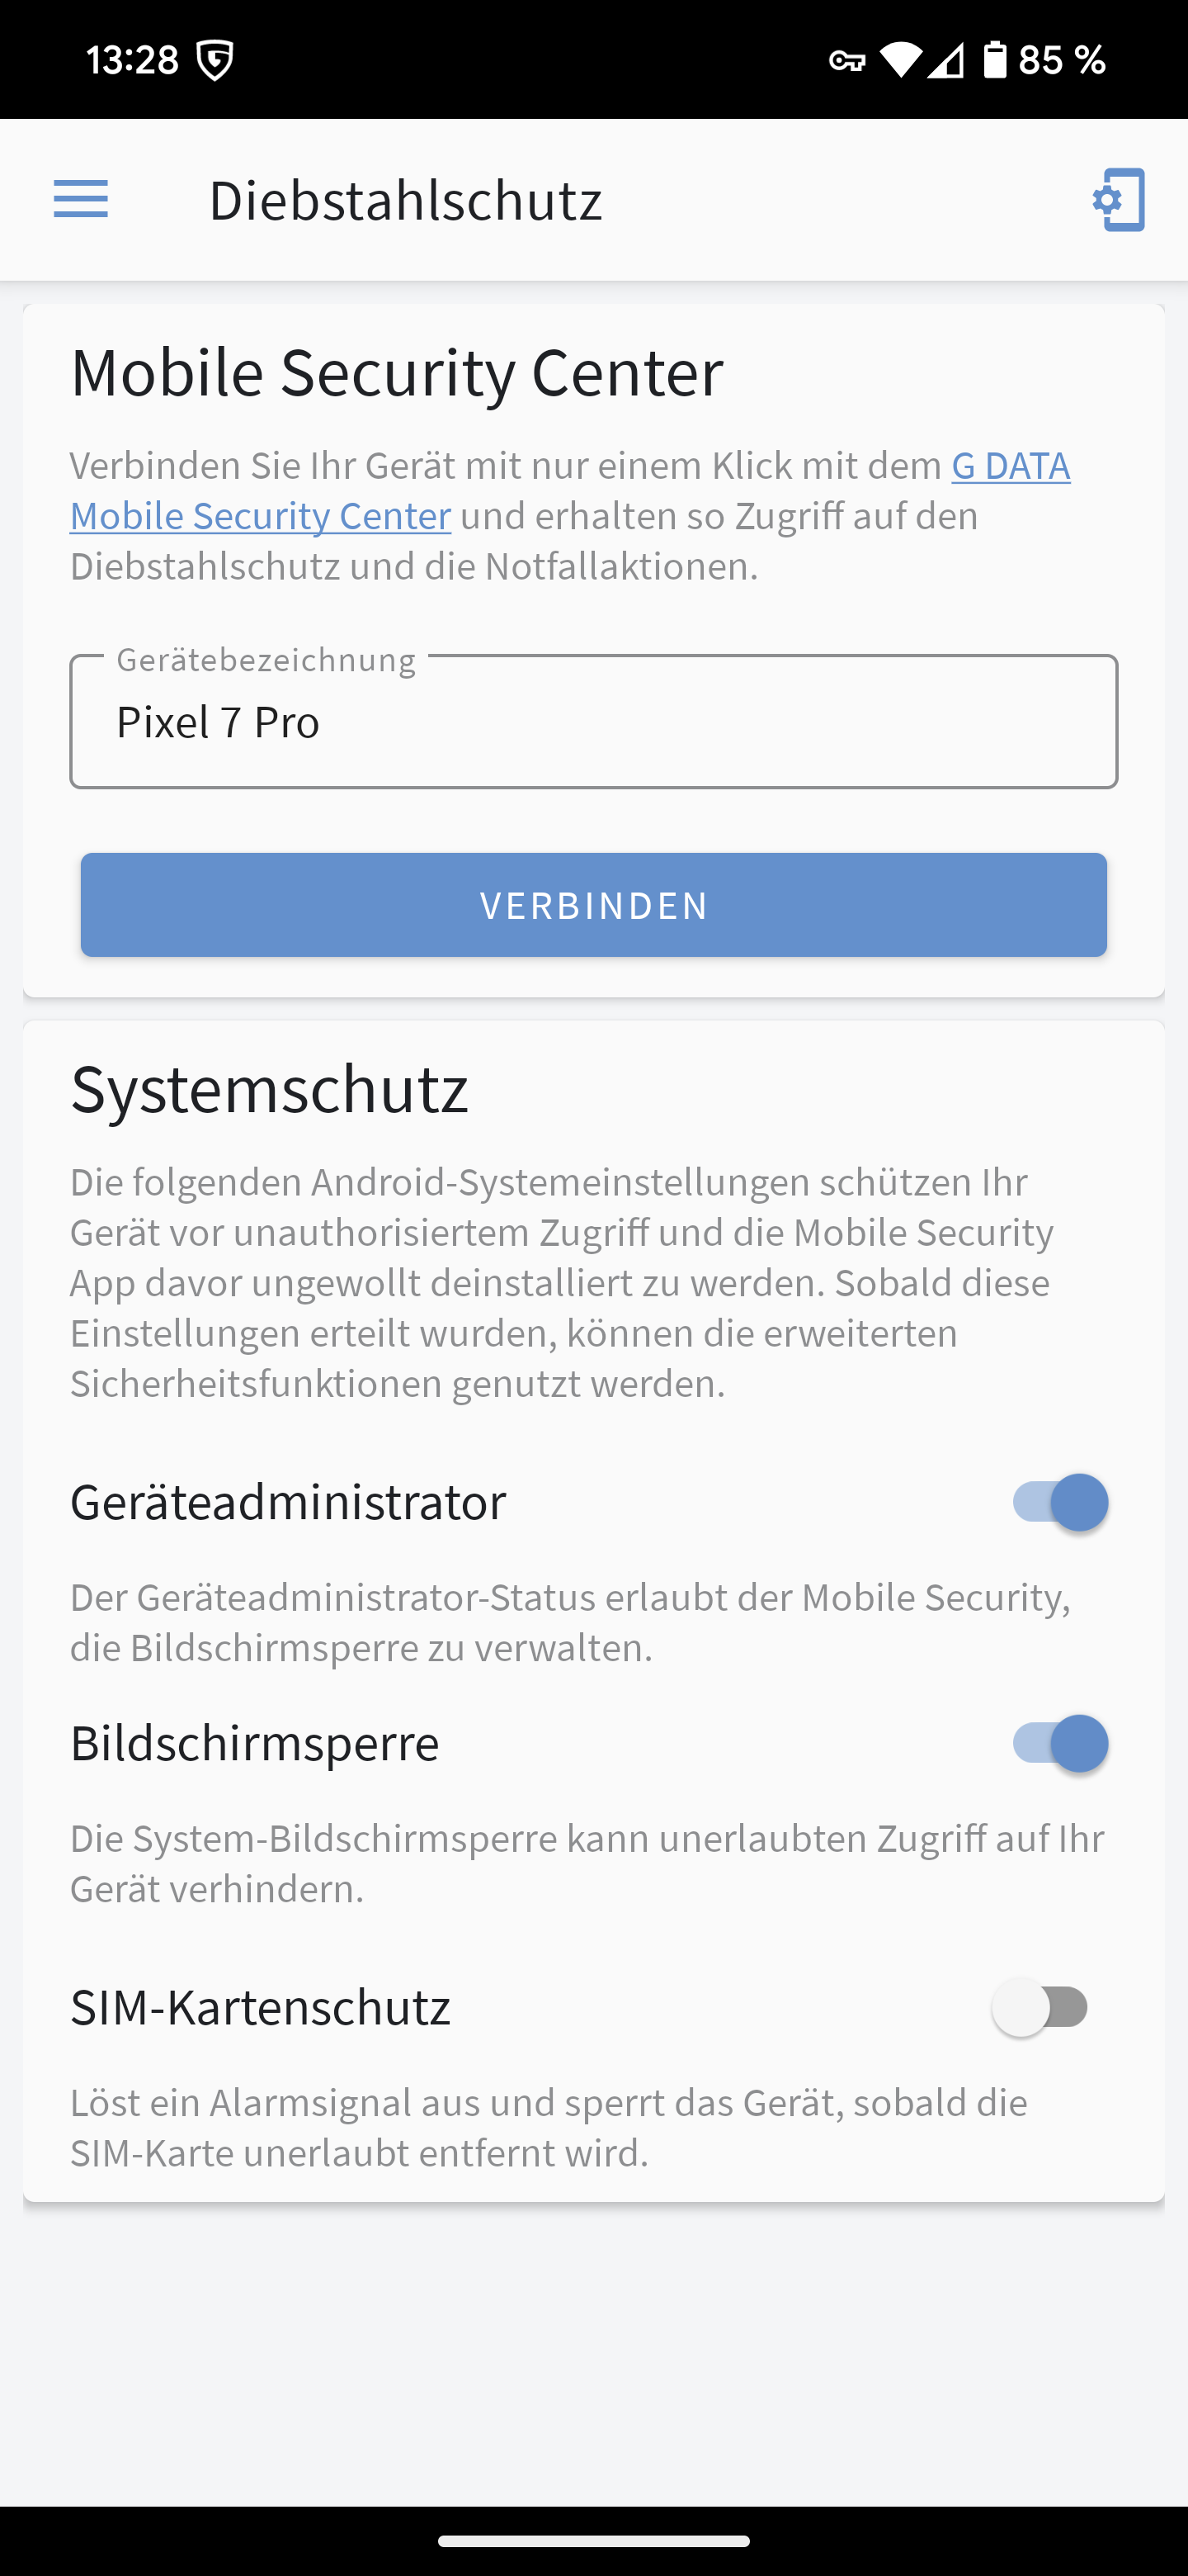This screenshot has width=1188, height=2576.
Task: Focus the Gerätebezeichnung text field
Action: [x=593, y=722]
